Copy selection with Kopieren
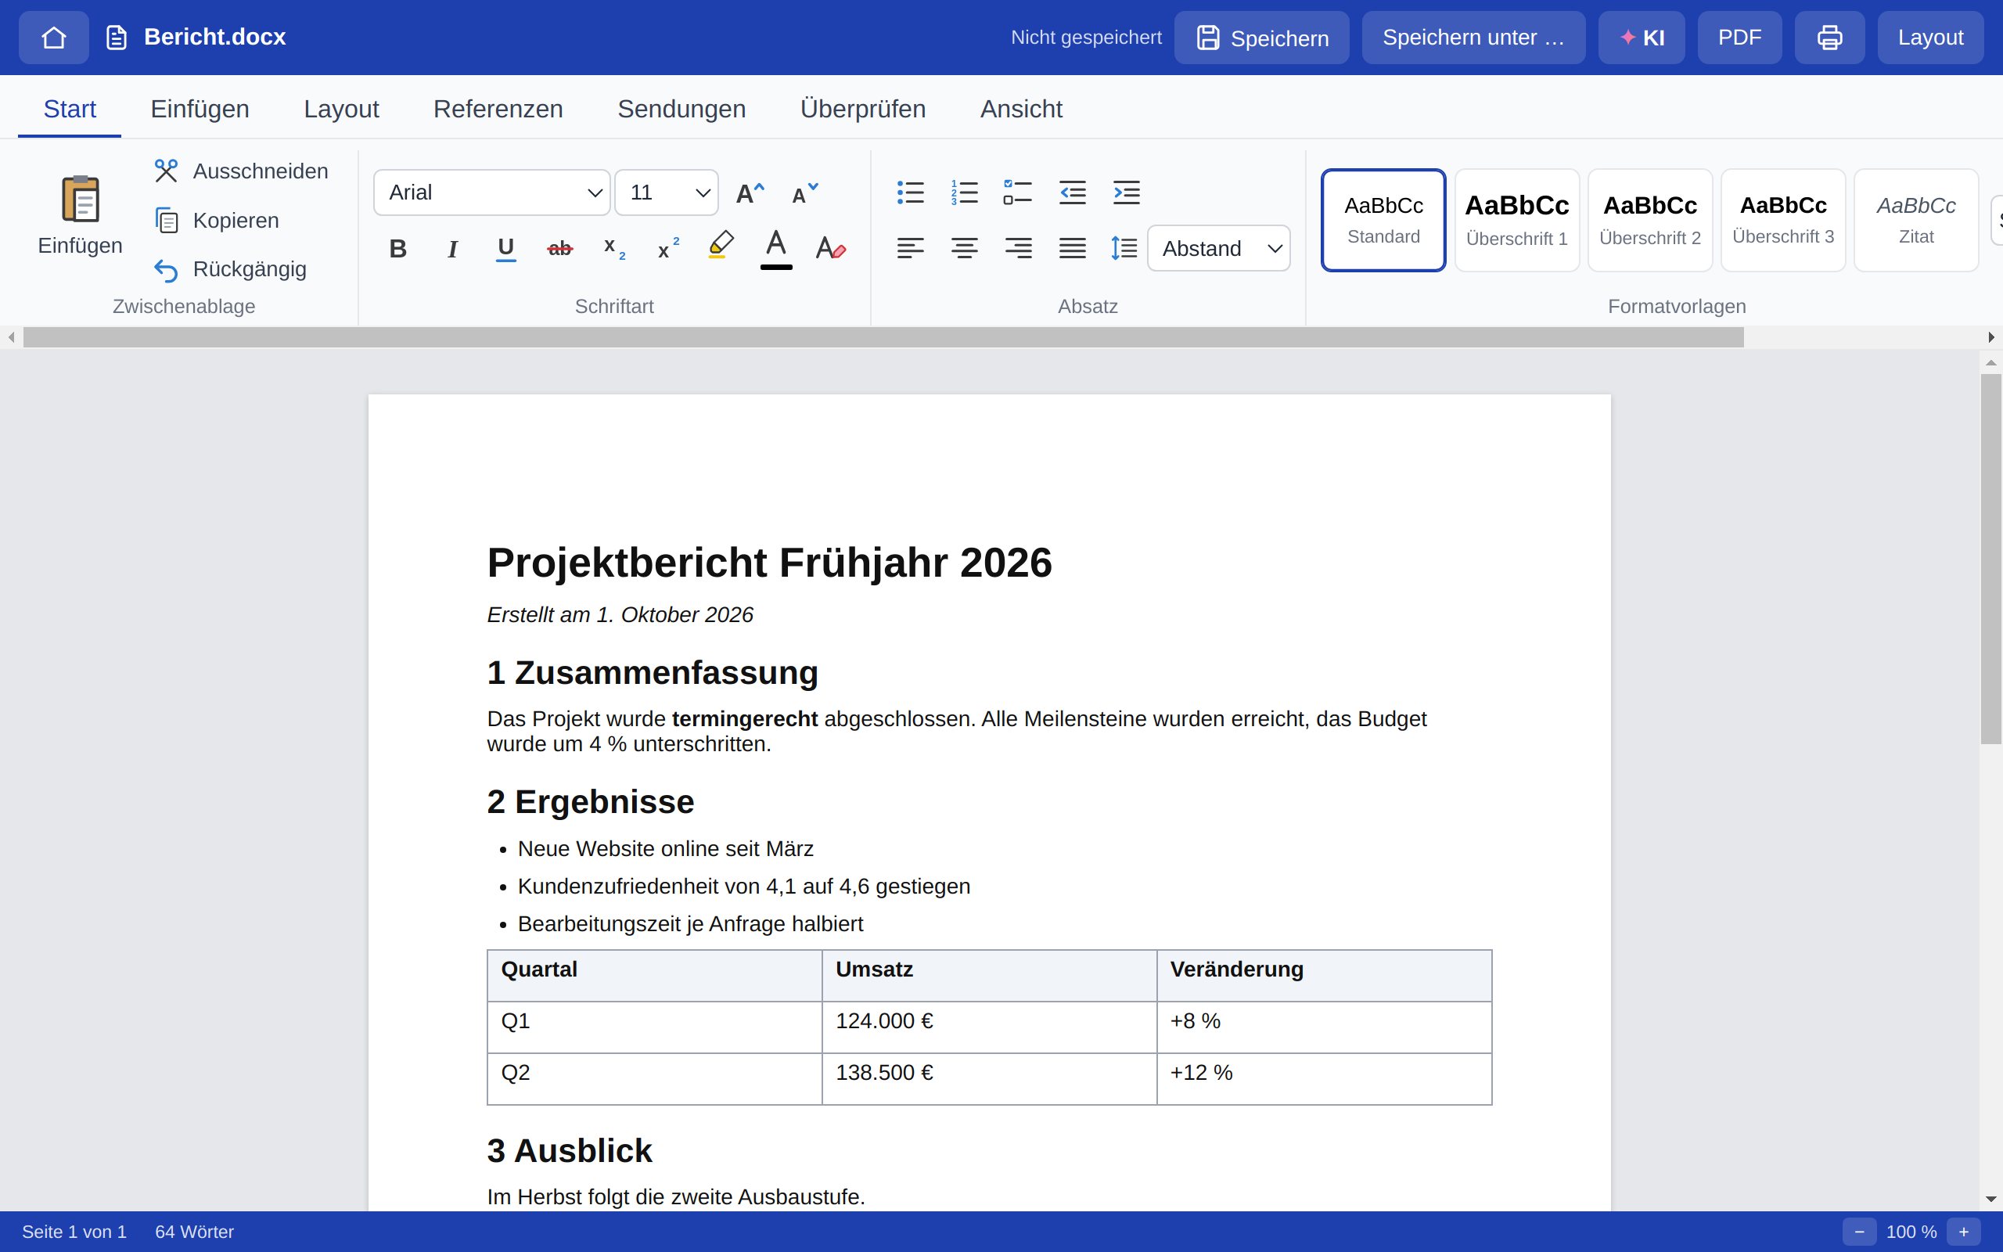 [x=217, y=220]
